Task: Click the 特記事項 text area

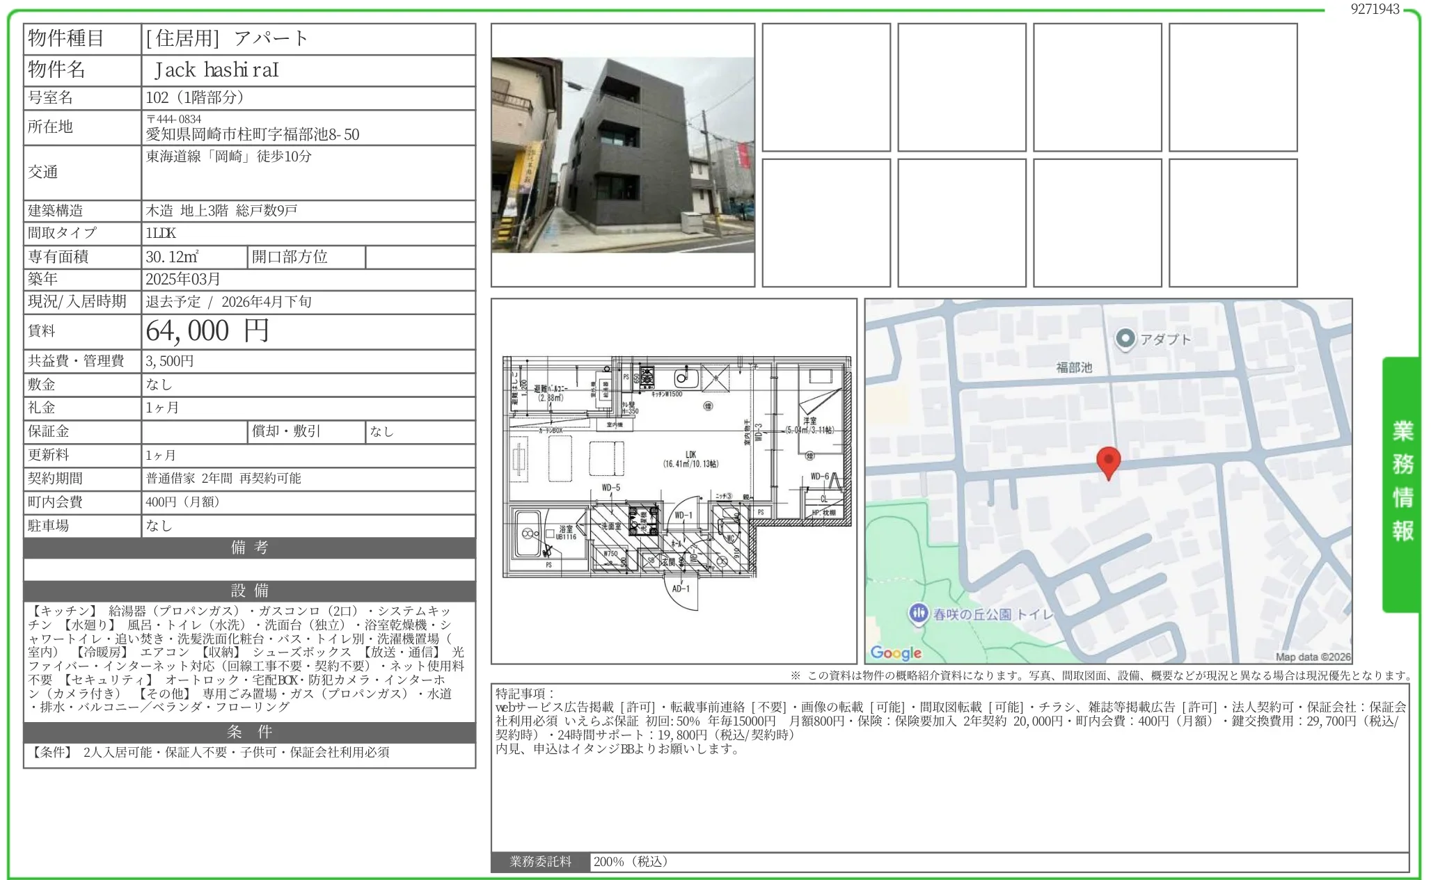Action: 949,765
